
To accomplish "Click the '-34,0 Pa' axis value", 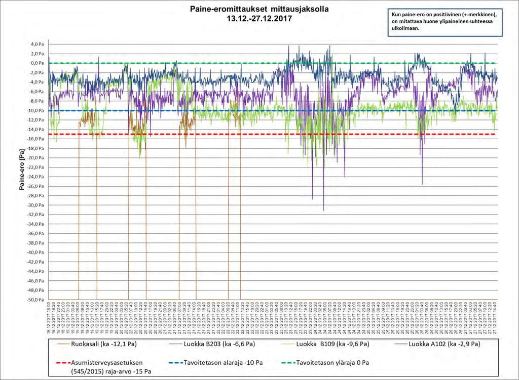I will (35, 224).
